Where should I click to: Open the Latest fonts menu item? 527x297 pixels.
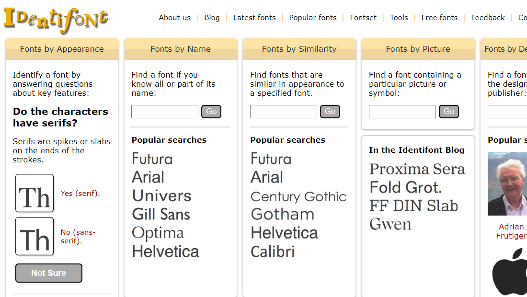[x=254, y=17]
